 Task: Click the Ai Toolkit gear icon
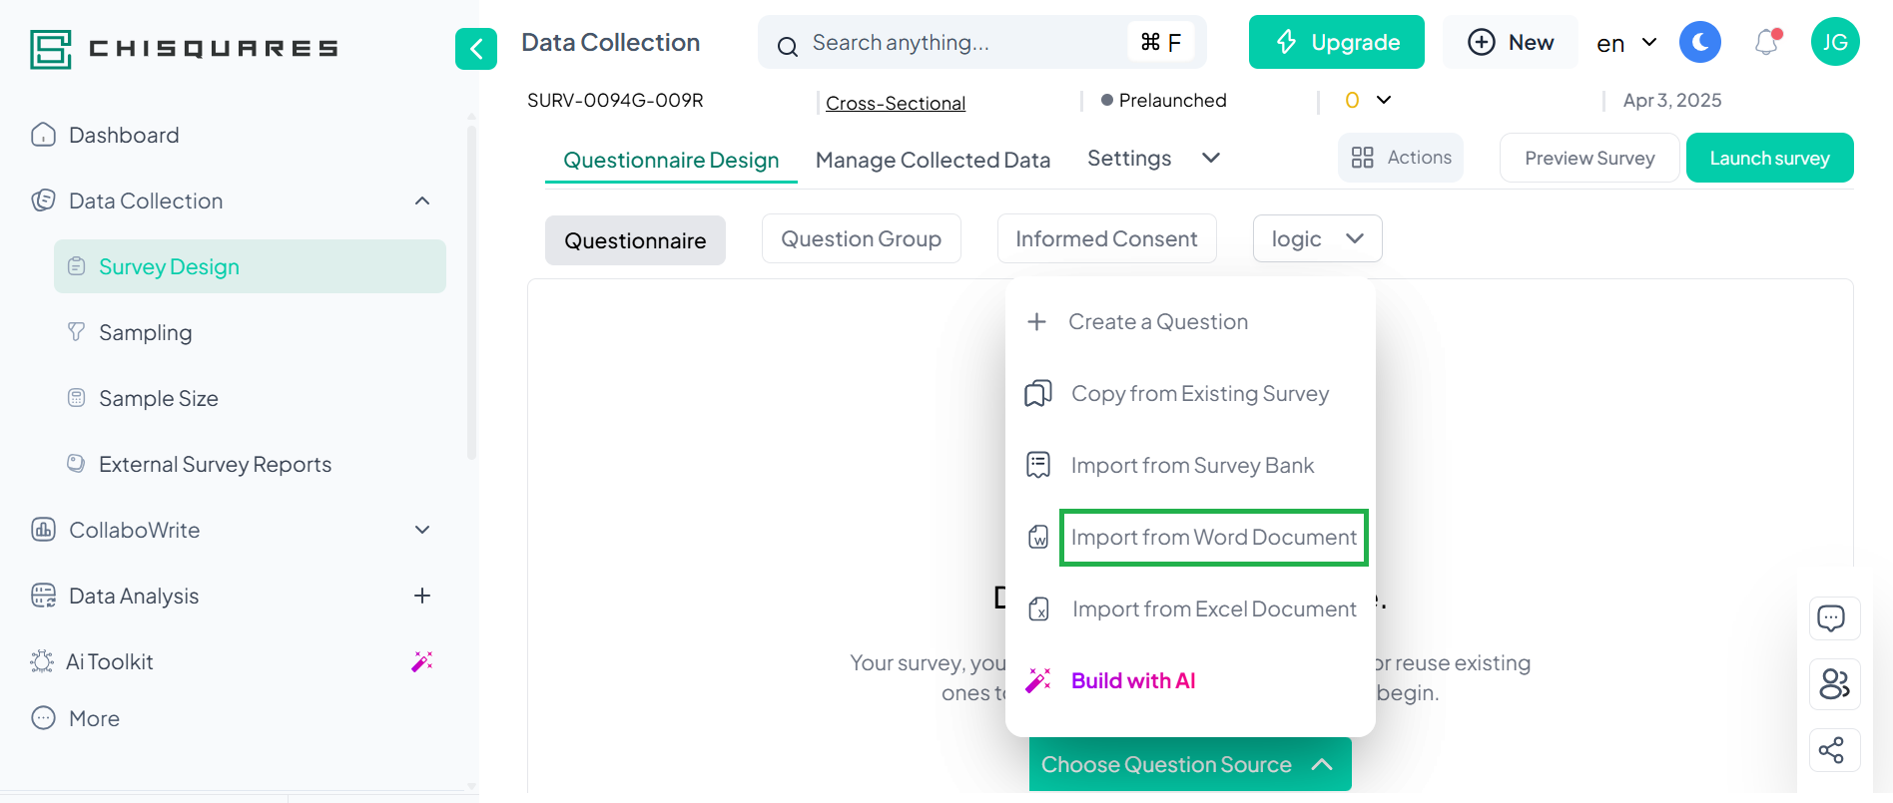pos(42,661)
